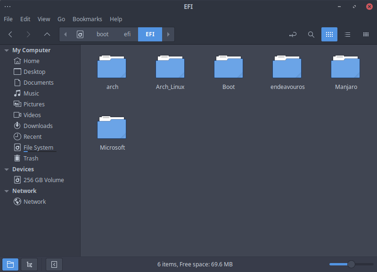Collapse the My Computer section
This screenshot has width=377, height=272.
tap(7, 50)
